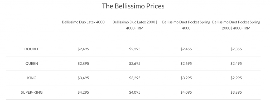Select the DOUBLE row label
270x101 pixels.
tap(32, 49)
